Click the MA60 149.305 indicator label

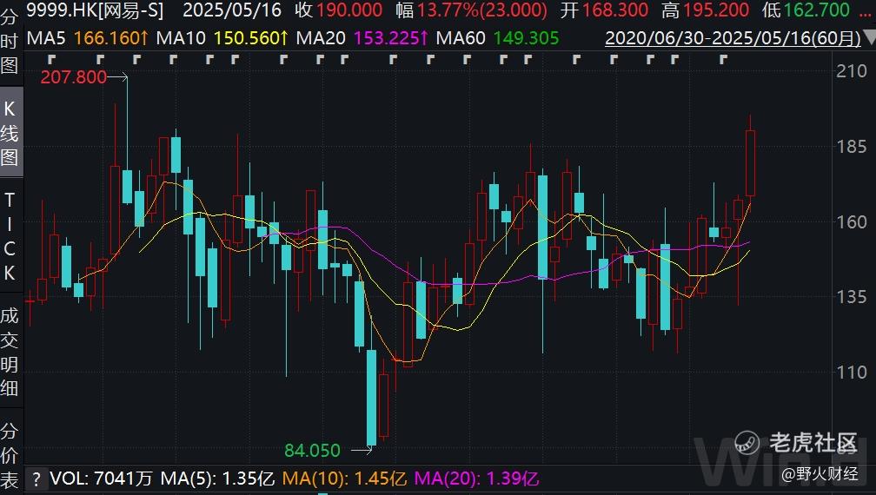497,38
